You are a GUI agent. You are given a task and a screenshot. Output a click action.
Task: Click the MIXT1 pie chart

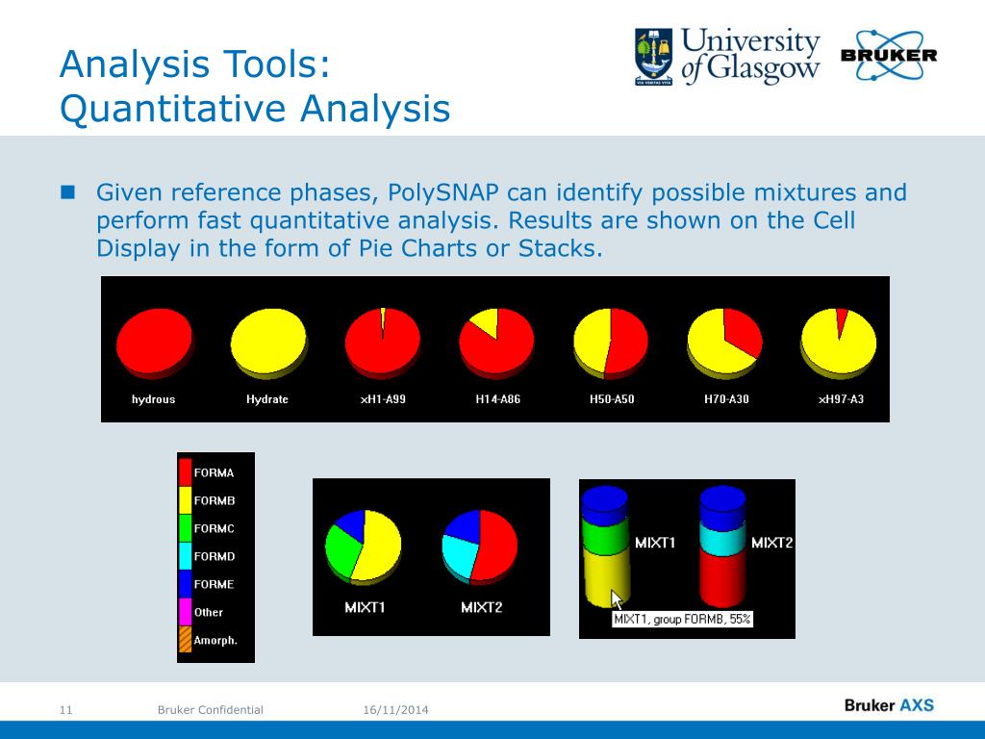click(364, 547)
